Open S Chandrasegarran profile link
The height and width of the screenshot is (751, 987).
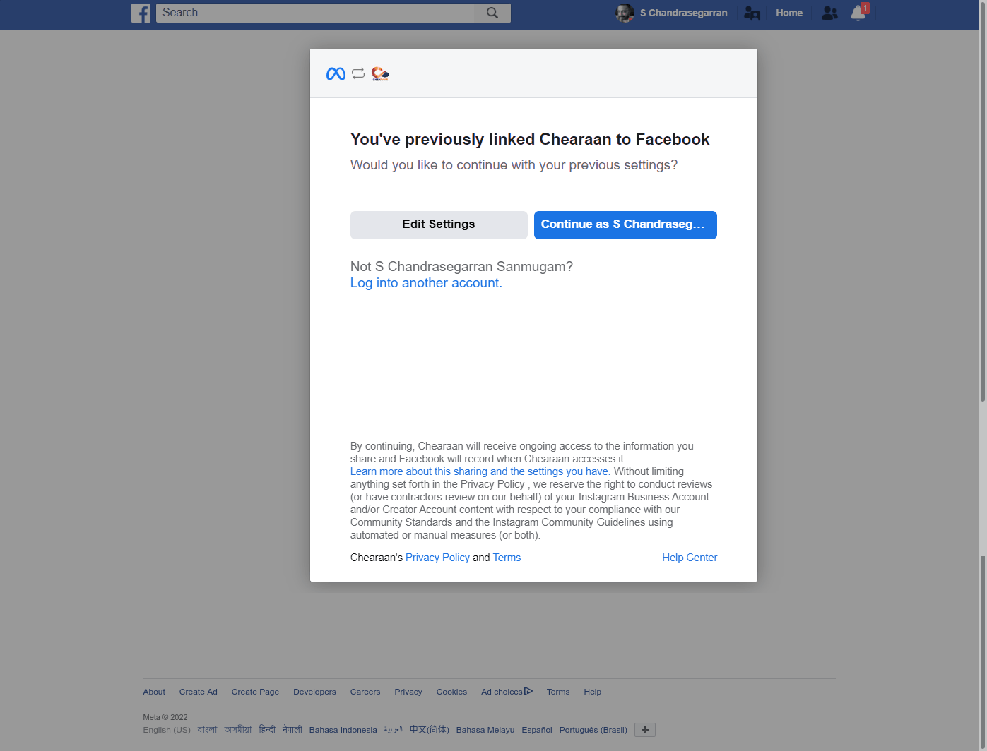683,13
